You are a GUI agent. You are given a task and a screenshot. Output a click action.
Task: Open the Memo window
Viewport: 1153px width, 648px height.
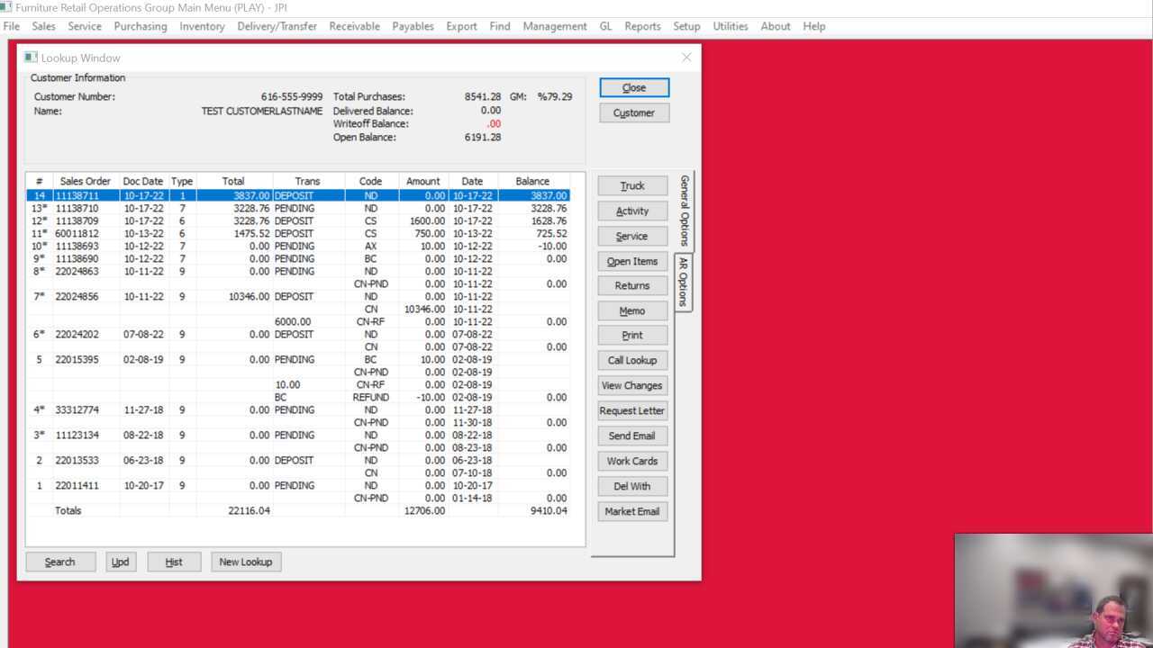coord(631,310)
